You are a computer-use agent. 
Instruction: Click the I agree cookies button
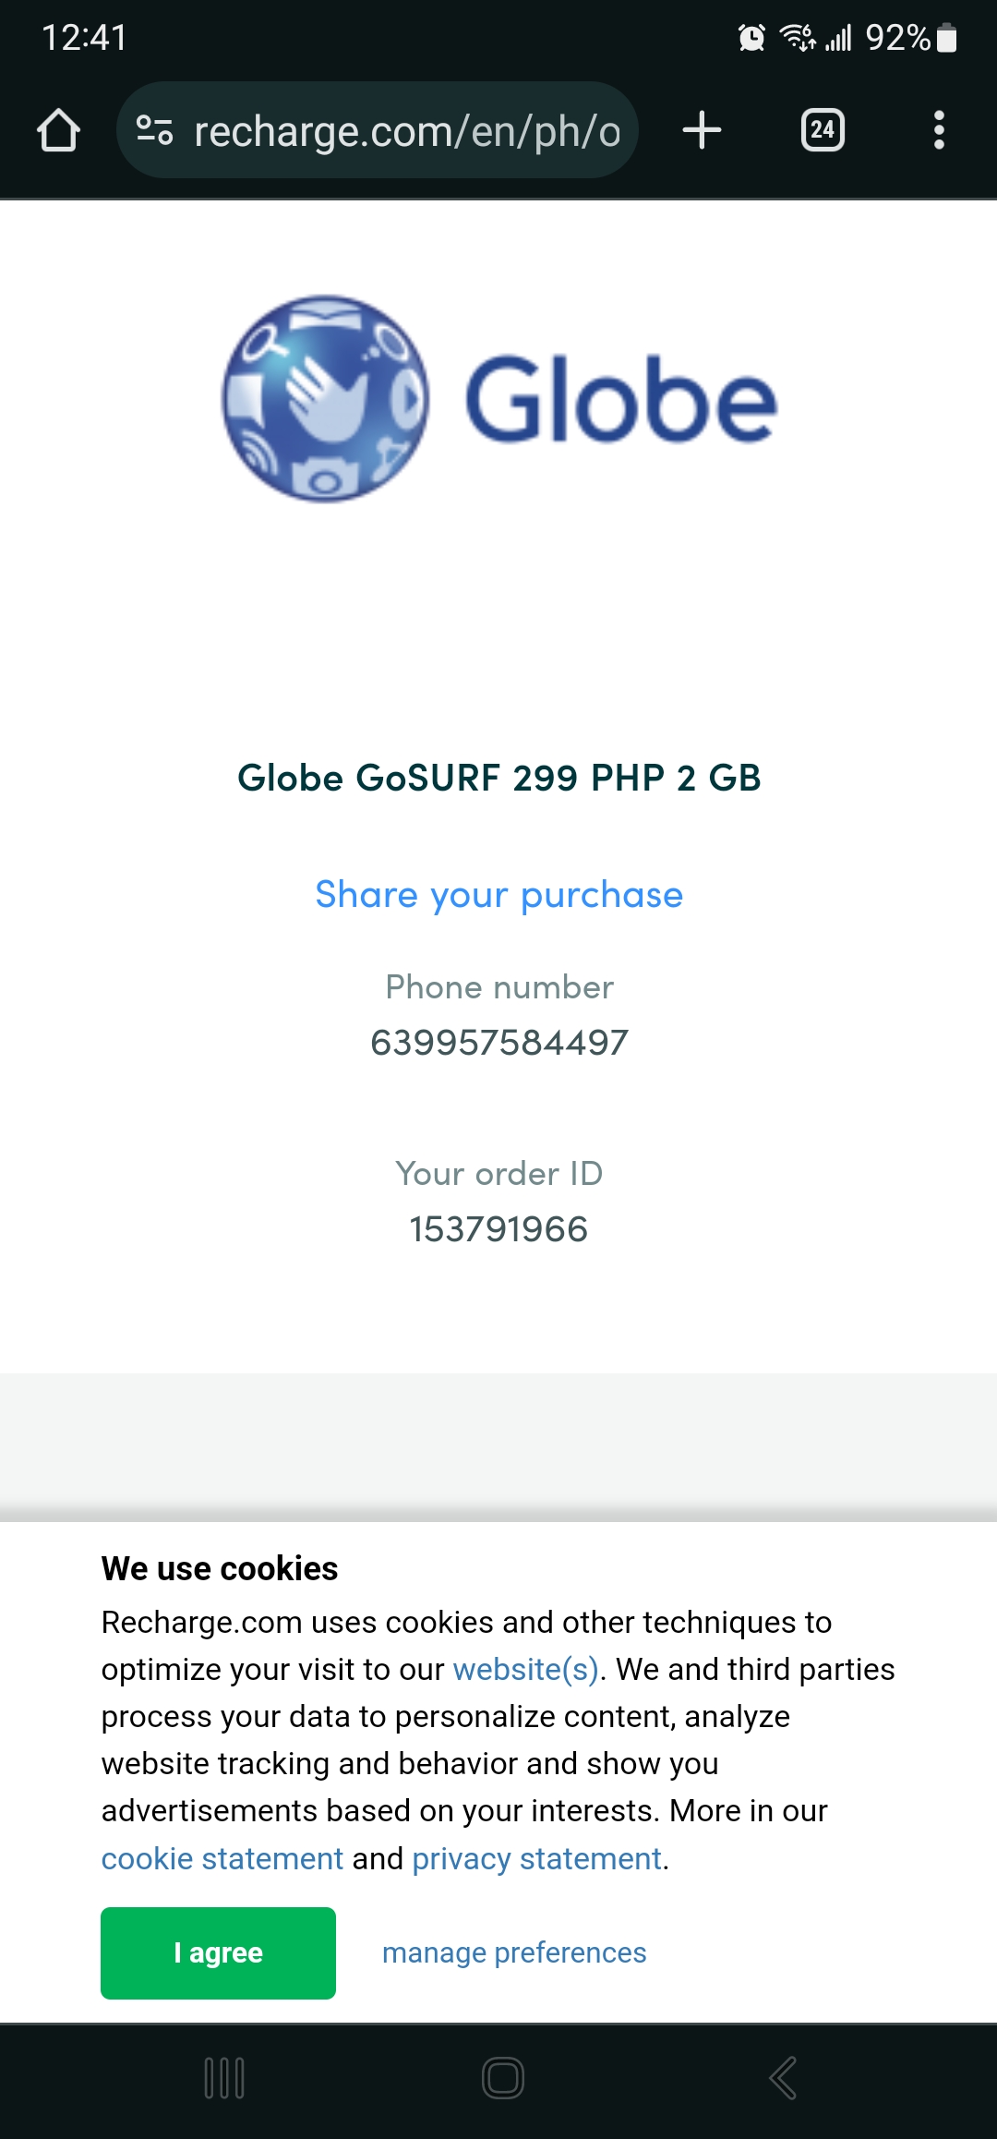pos(218,1953)
